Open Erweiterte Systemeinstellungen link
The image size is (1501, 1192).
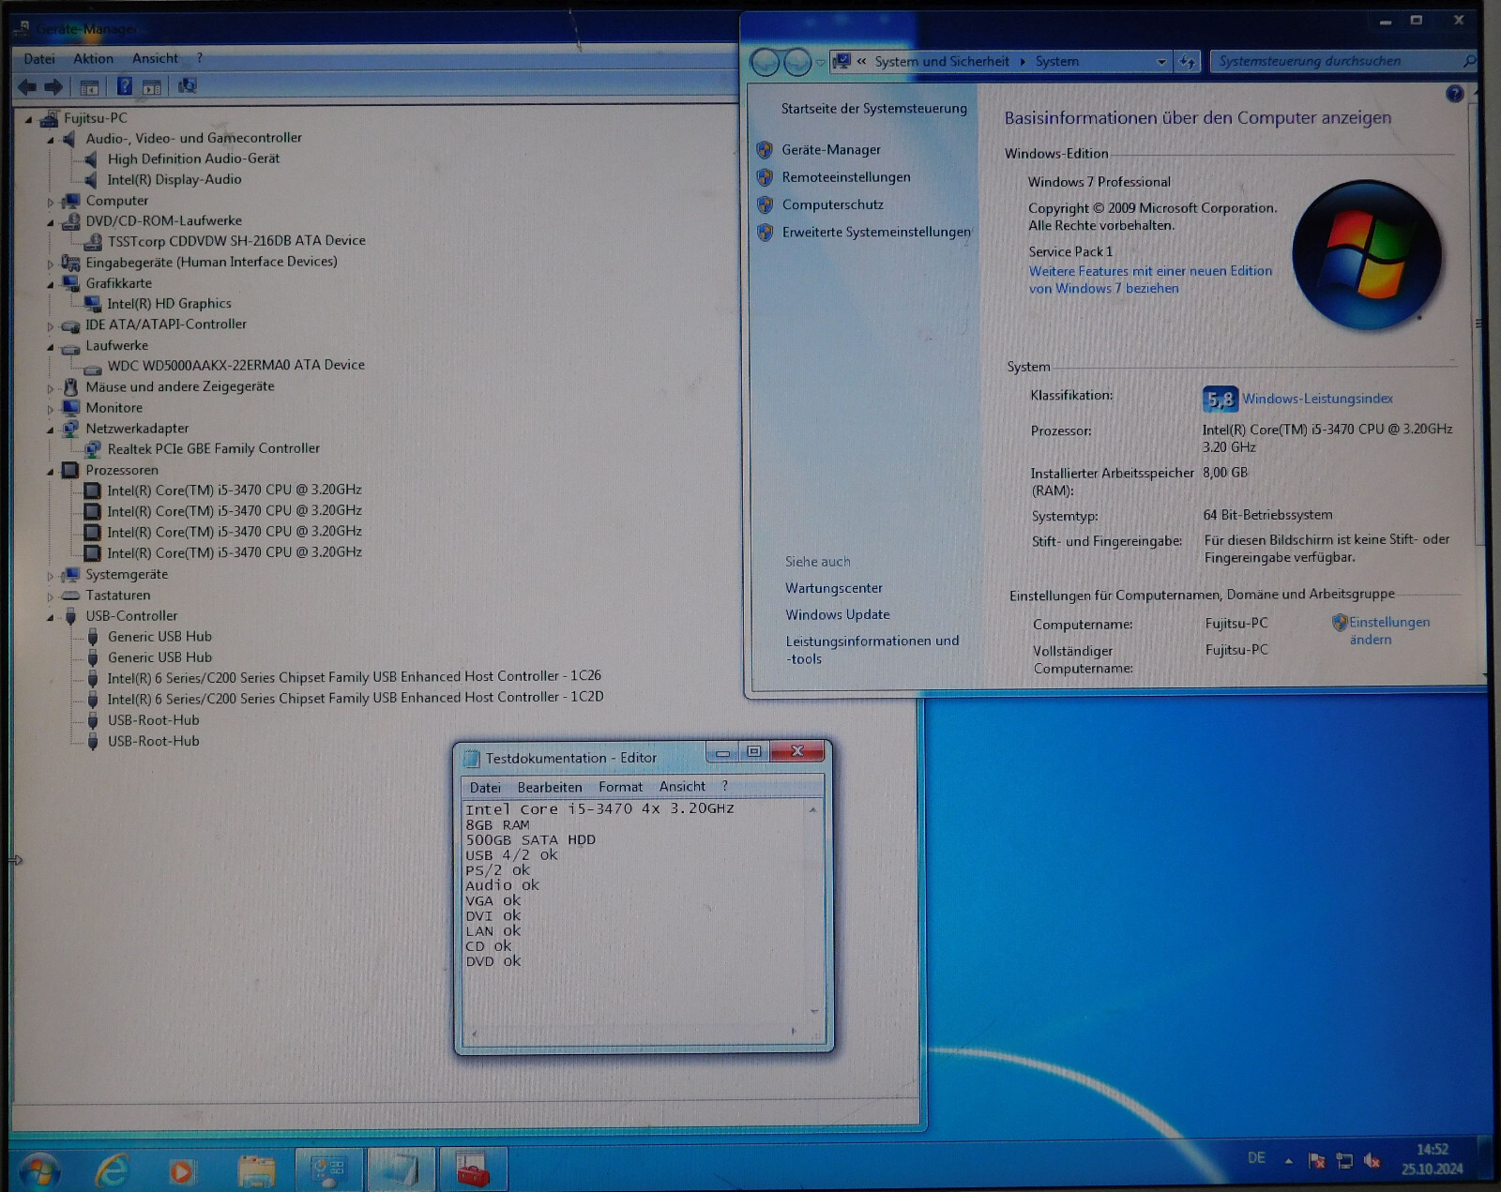(876, 232)
